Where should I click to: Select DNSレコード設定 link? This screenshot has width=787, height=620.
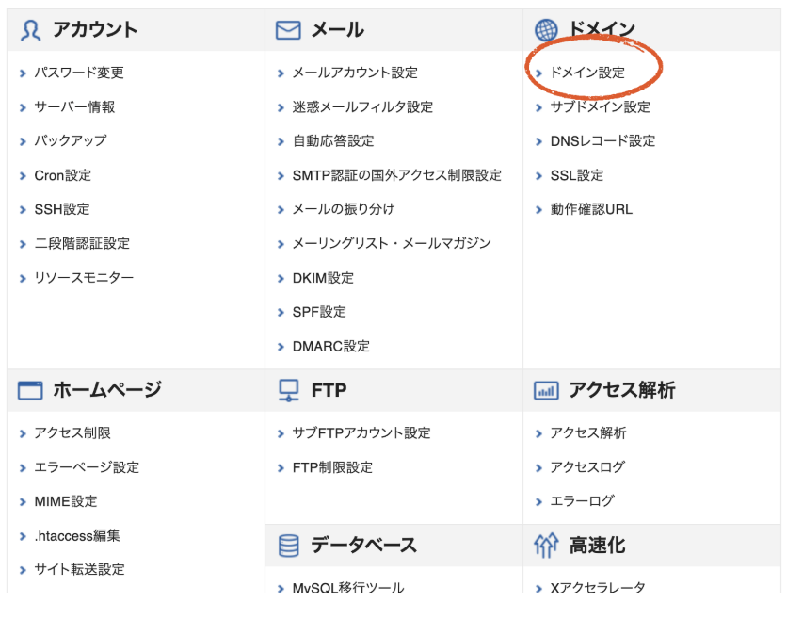coord(602,141)
